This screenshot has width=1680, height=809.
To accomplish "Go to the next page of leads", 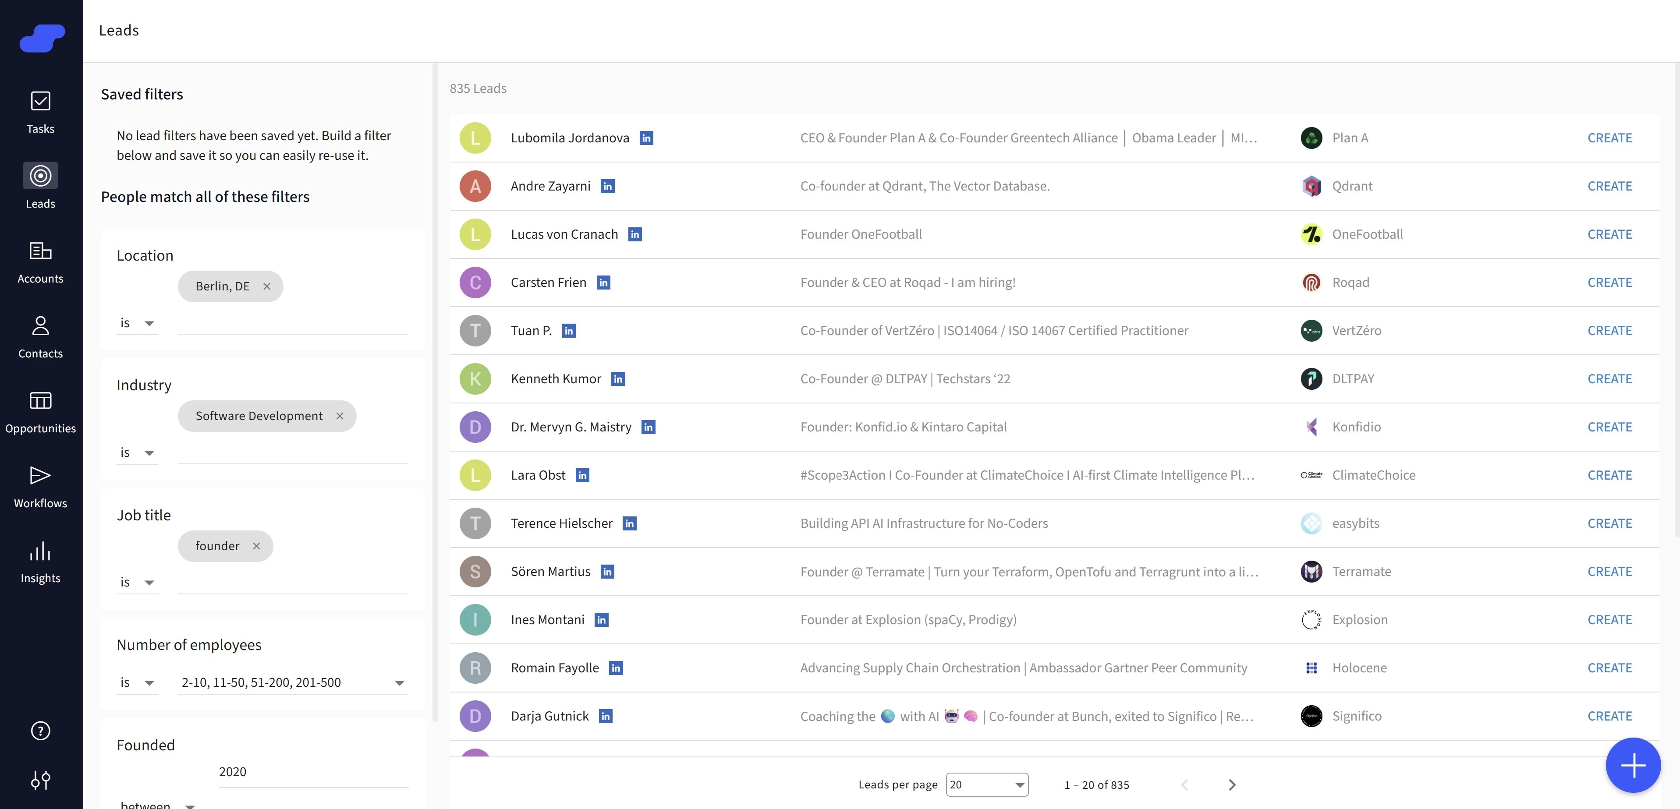I will 1231,785.
